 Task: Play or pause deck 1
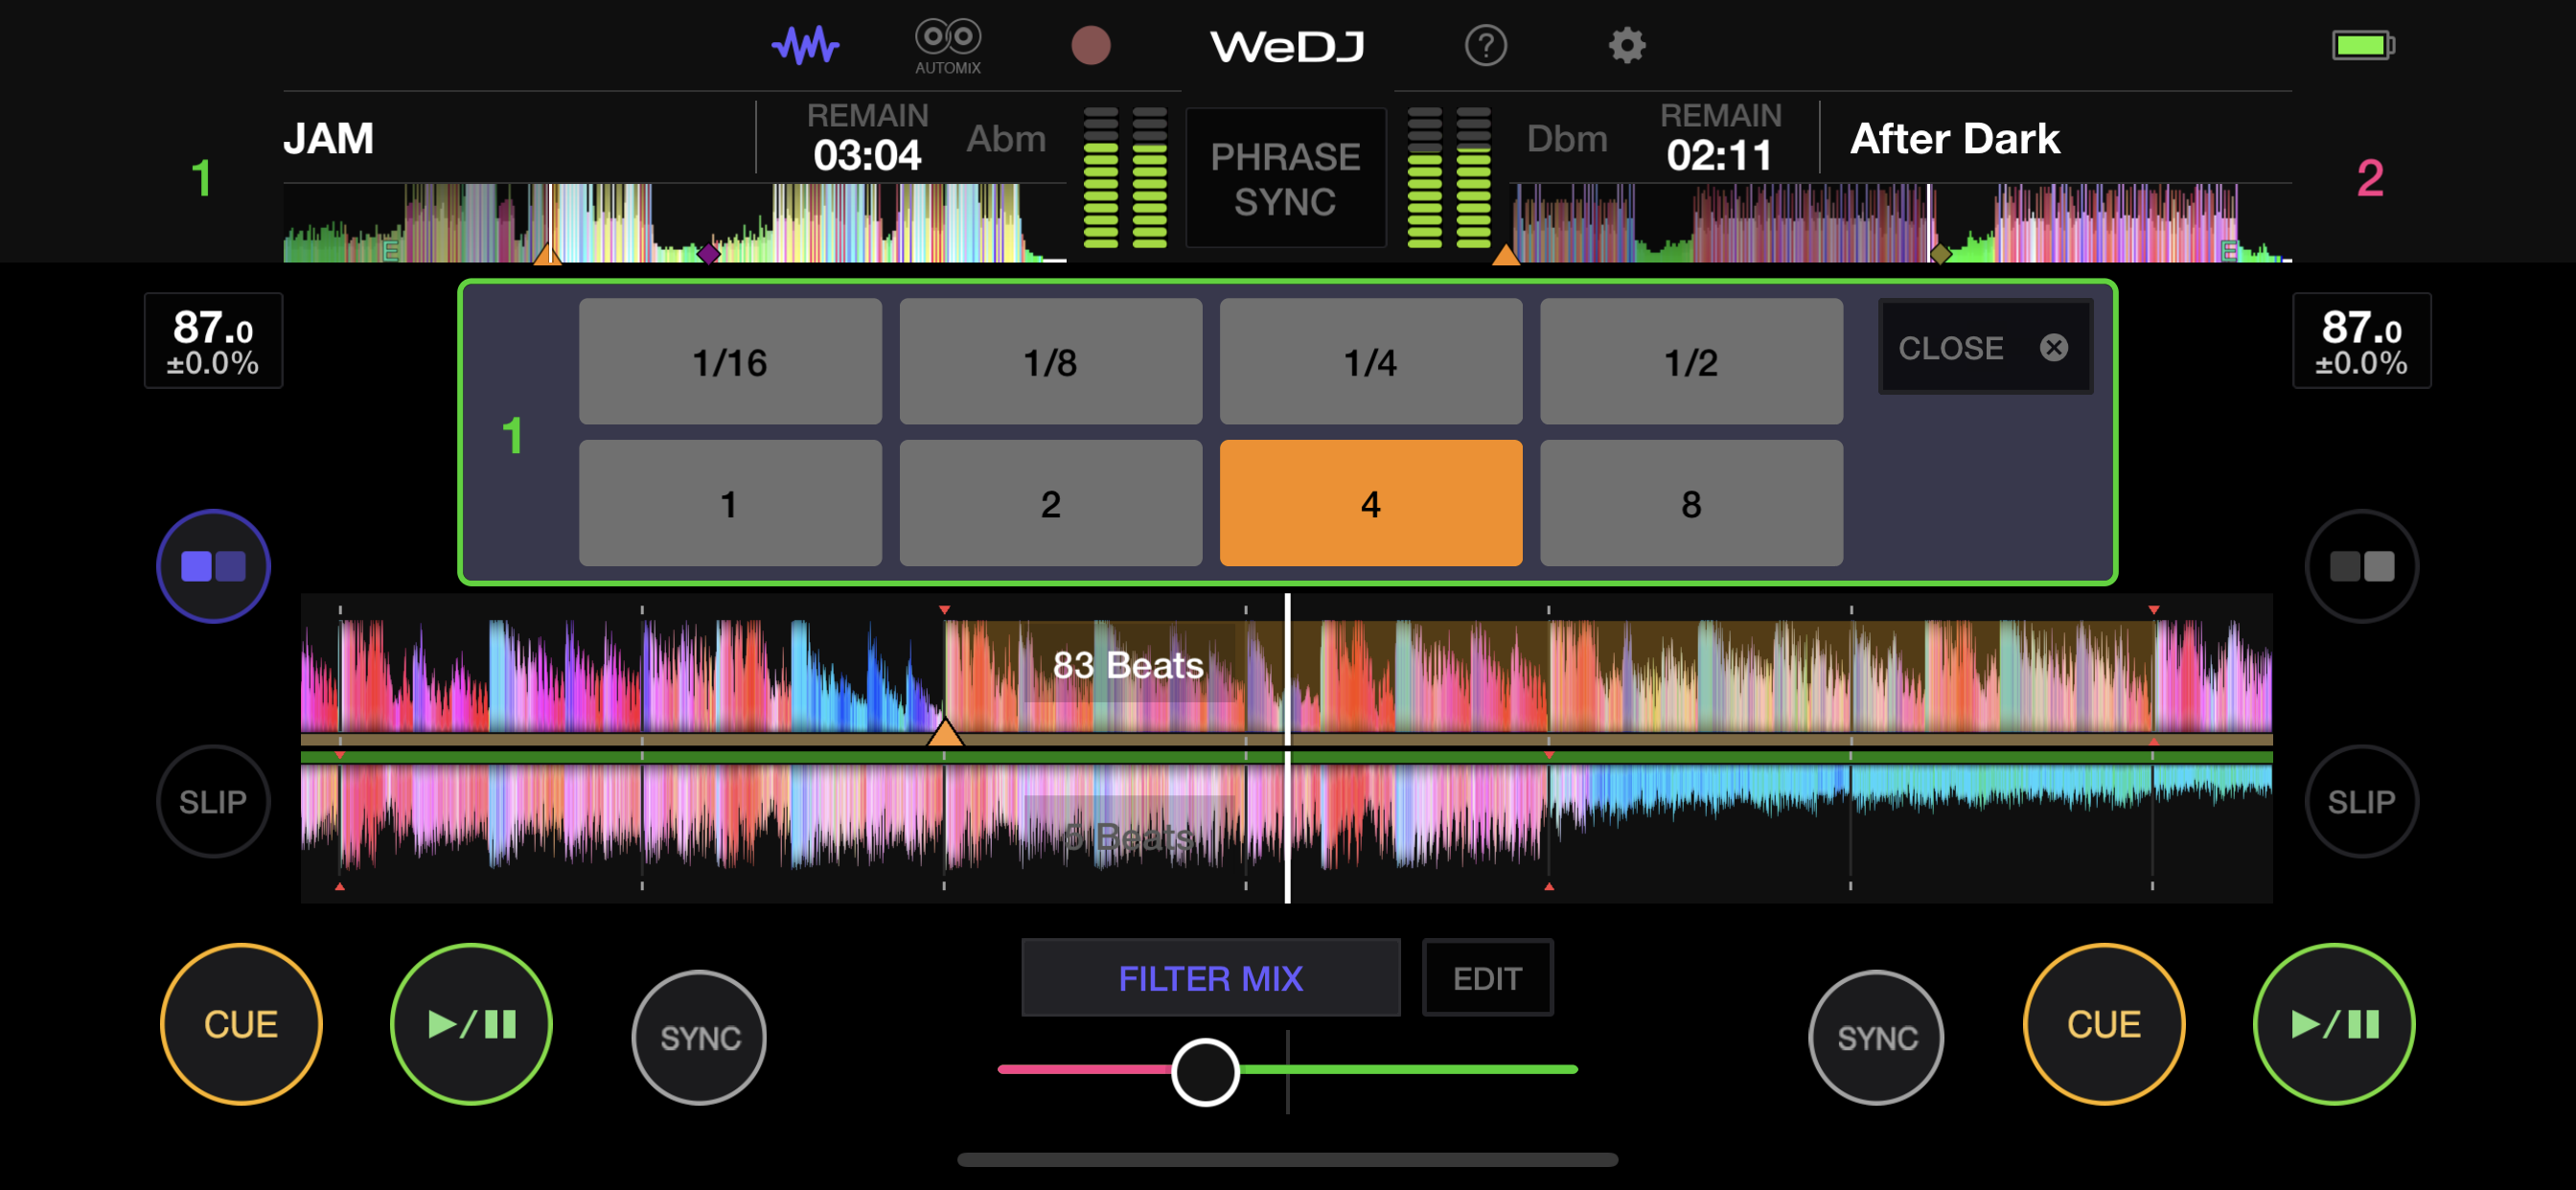(x=471, y=1024)
